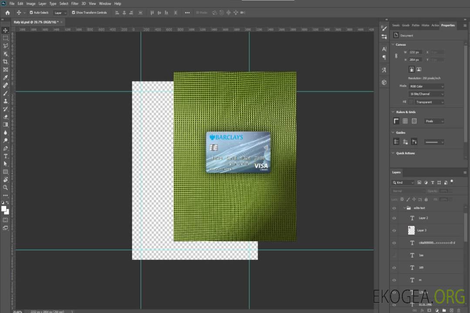The height and width of the screenshot is (313, 470).
Task: Hide Layer 2 using its eye icon
Action: 394,218
